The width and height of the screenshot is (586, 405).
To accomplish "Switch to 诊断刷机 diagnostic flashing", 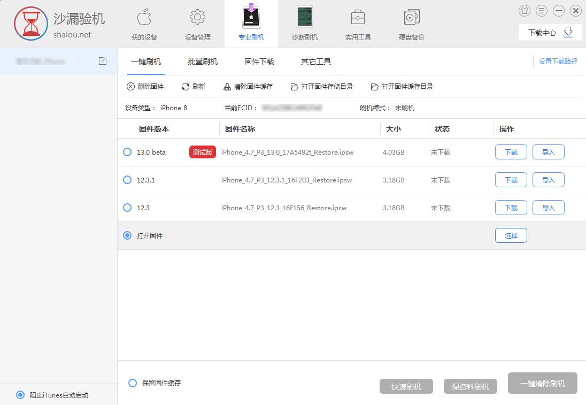I will click(304, 18).
